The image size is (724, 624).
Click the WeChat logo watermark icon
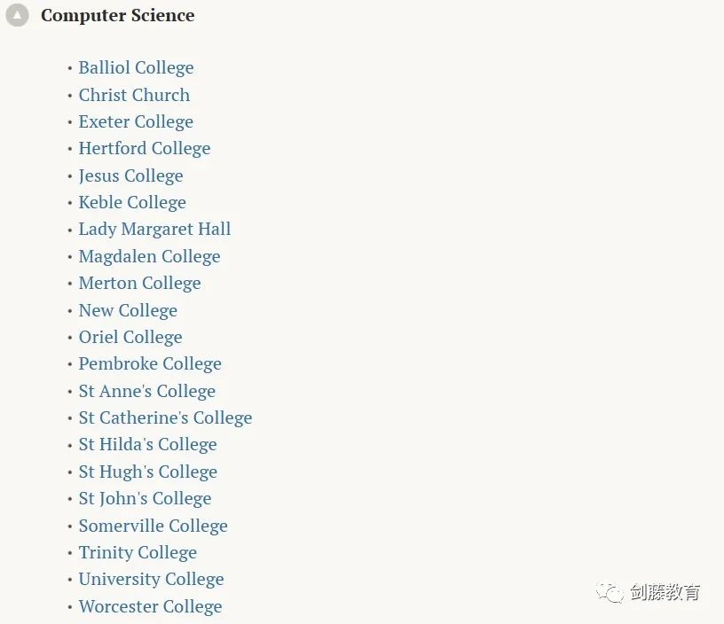pyautogui.click(x=610, y=592)
